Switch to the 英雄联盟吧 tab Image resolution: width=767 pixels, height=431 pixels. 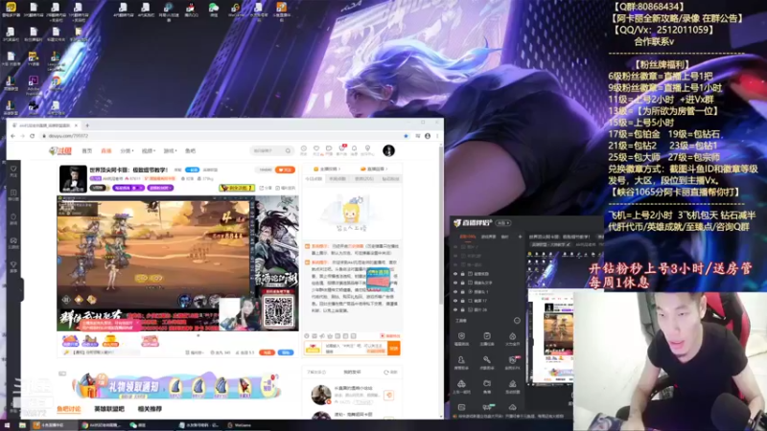coord(109,409)
